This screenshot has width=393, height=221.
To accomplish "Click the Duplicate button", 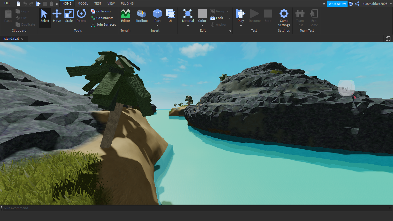I will [25, 24].
